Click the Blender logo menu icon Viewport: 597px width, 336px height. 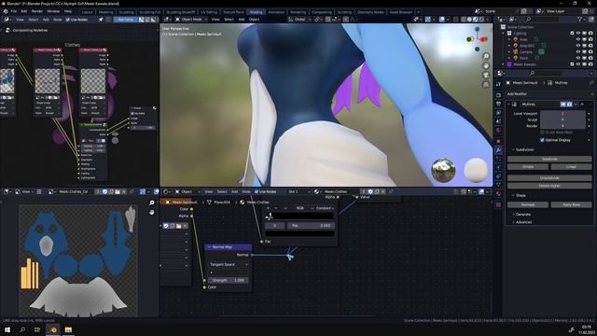click(x=6, y=11)
